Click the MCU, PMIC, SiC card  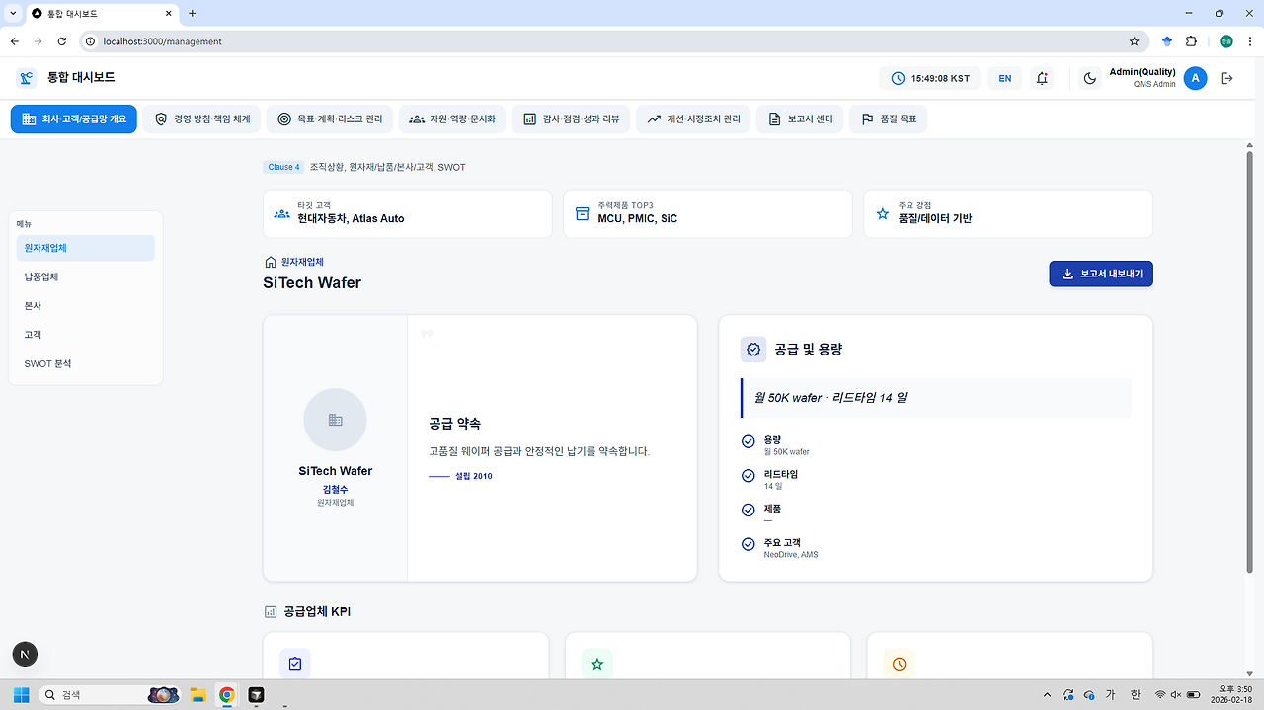(x=708, y=213)
